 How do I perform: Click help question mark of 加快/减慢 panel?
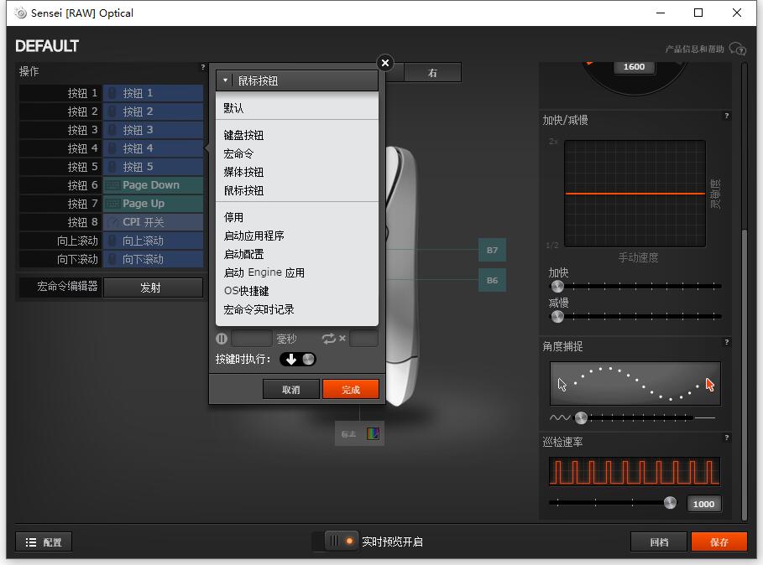coord(726,116)
